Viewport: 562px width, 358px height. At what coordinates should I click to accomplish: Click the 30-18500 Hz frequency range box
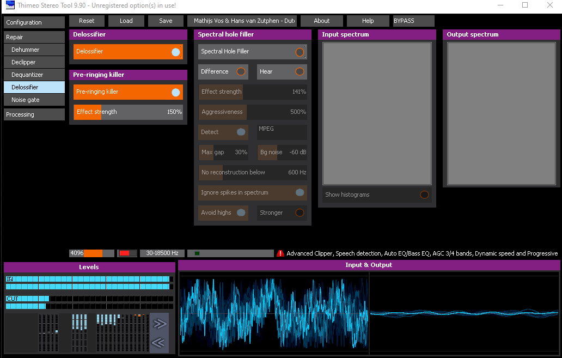[162, 253]
